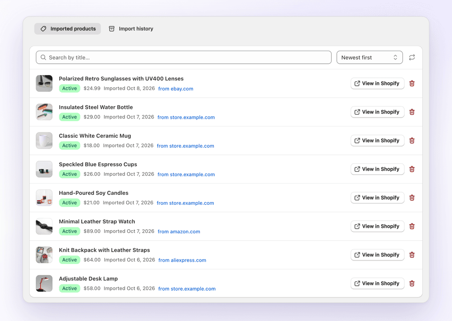Click the knit backpack product thumbnail
The image size is (452, 321).
[44, 255]
